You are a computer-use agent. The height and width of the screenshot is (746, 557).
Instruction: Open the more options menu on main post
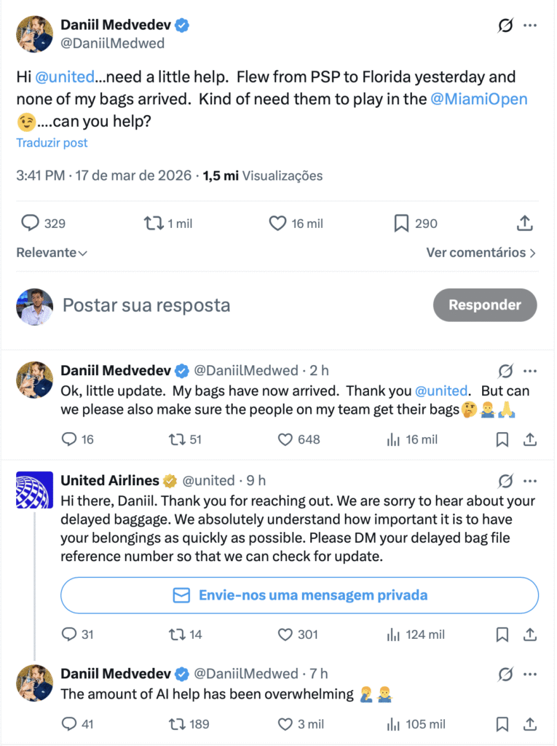coord(530,25)
